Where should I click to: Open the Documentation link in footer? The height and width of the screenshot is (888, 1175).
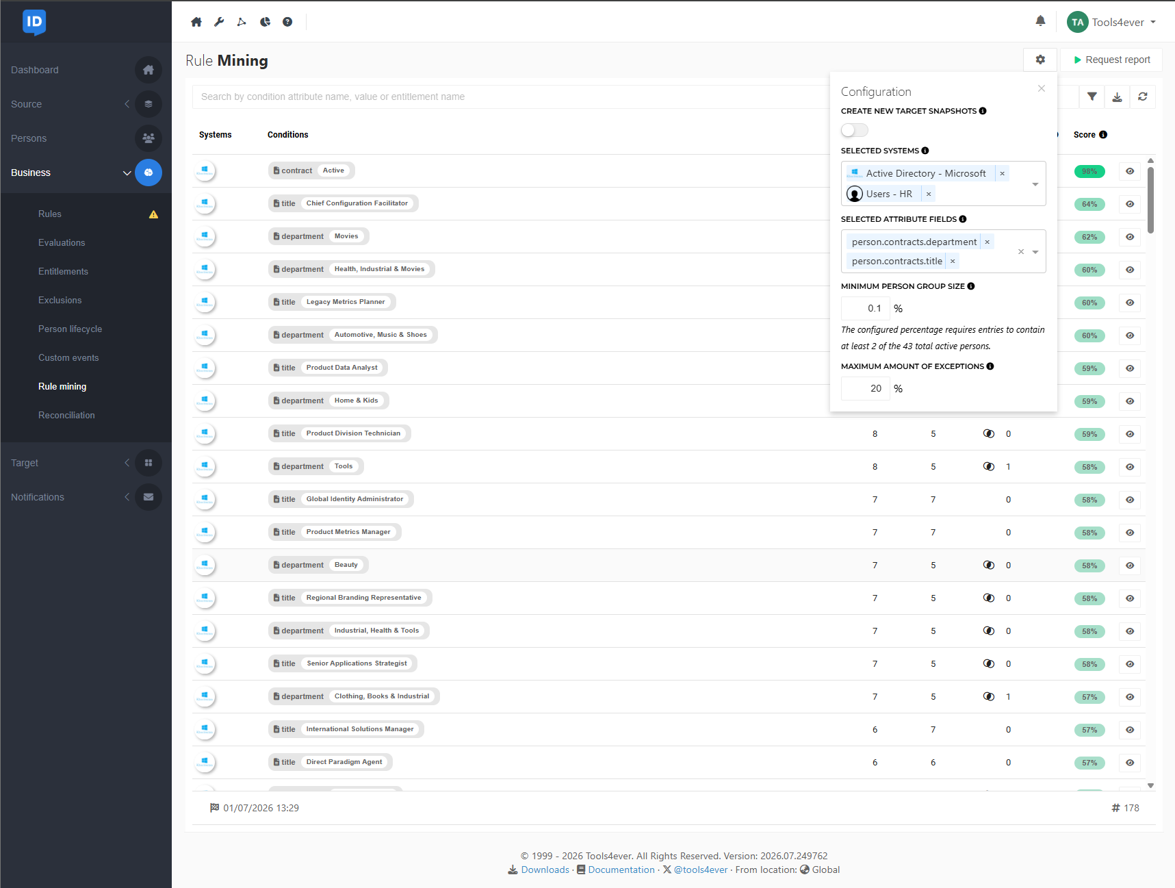point(621,870)
